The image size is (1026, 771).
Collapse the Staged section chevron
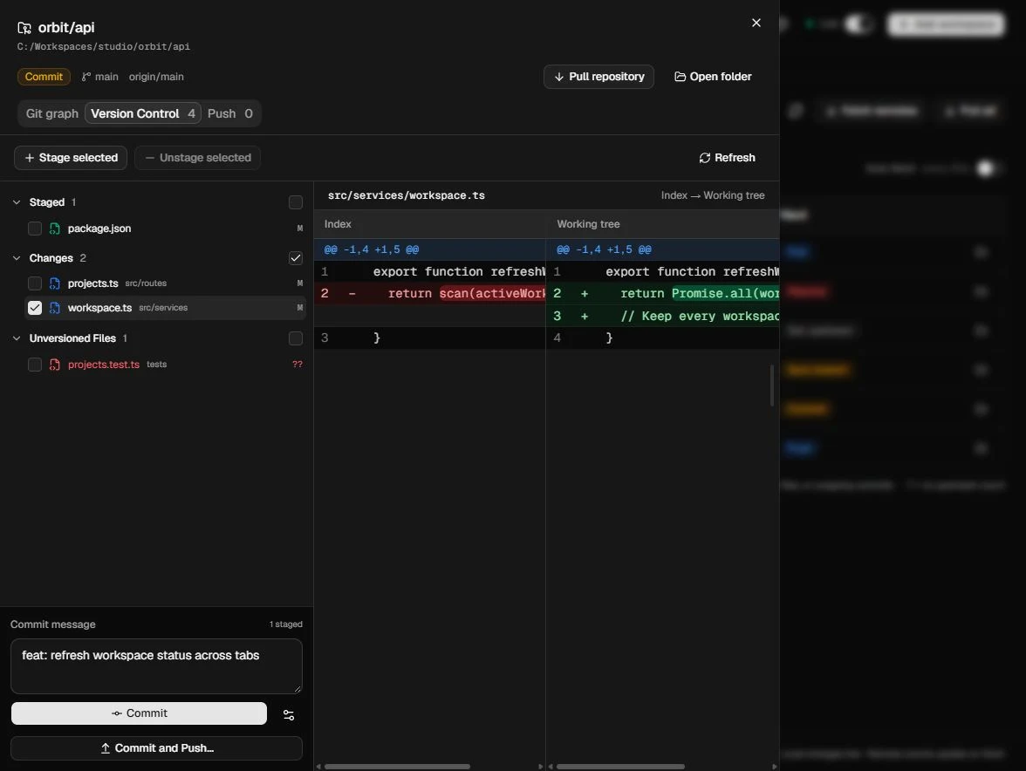(x=17, y=202)
